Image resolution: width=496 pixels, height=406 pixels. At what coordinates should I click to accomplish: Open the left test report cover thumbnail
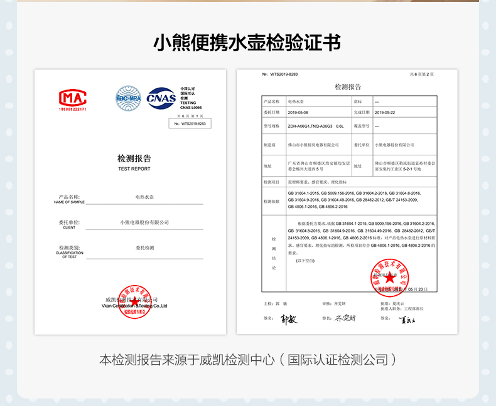coord(131,202)
